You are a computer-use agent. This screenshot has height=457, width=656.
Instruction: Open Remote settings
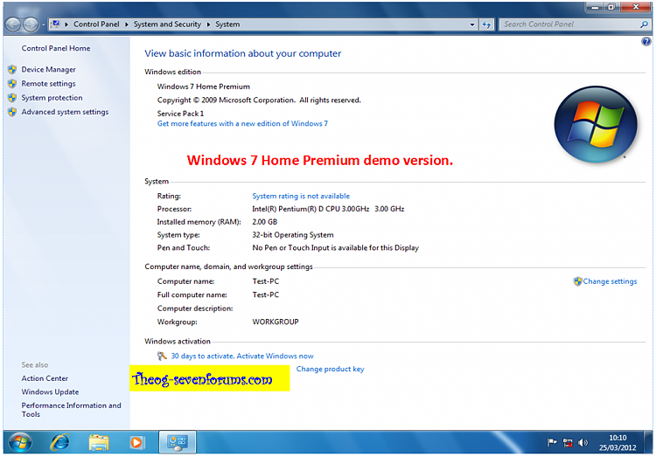click(48, 84)
